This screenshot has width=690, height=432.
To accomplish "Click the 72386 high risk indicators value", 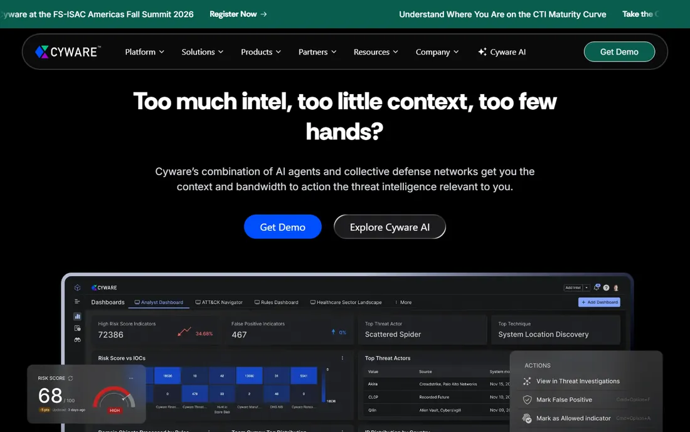I will point(111,335).
